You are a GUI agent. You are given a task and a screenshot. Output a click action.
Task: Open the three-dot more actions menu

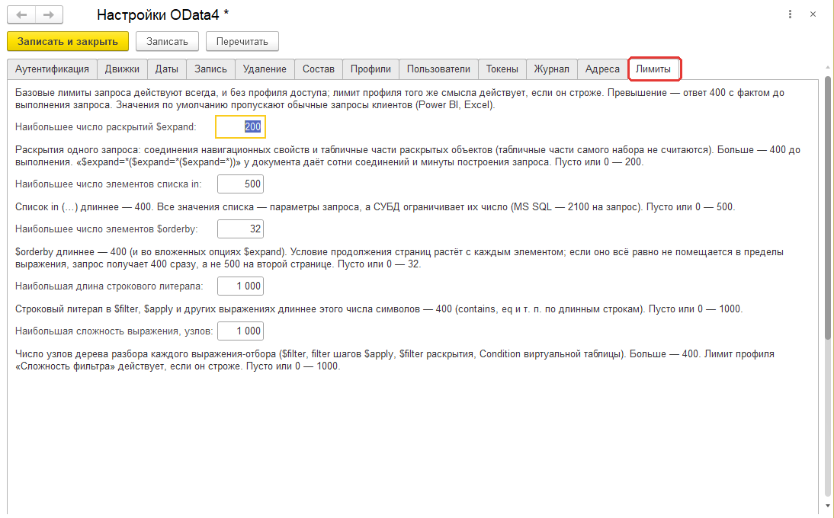point(790,14)
